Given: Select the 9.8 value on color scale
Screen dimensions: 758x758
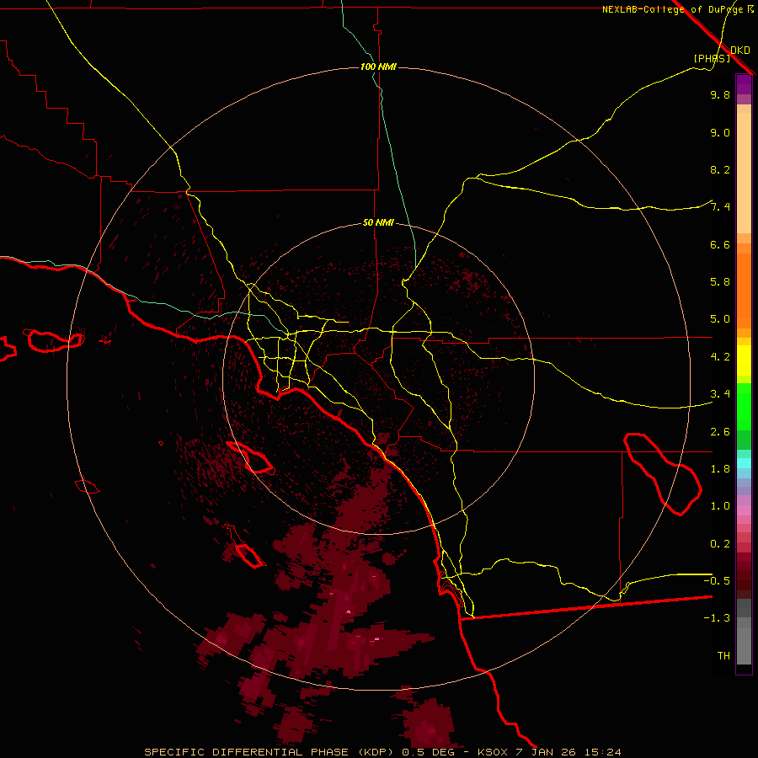Looking at the screenshot, I should tap(720, 94).
